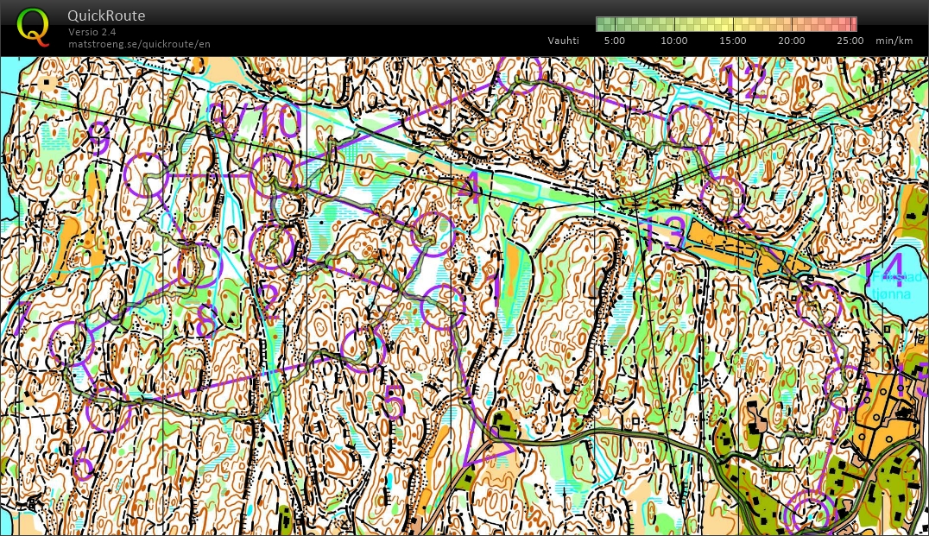
Task: Click control circle 4 on the course
Action: point(431,234)
